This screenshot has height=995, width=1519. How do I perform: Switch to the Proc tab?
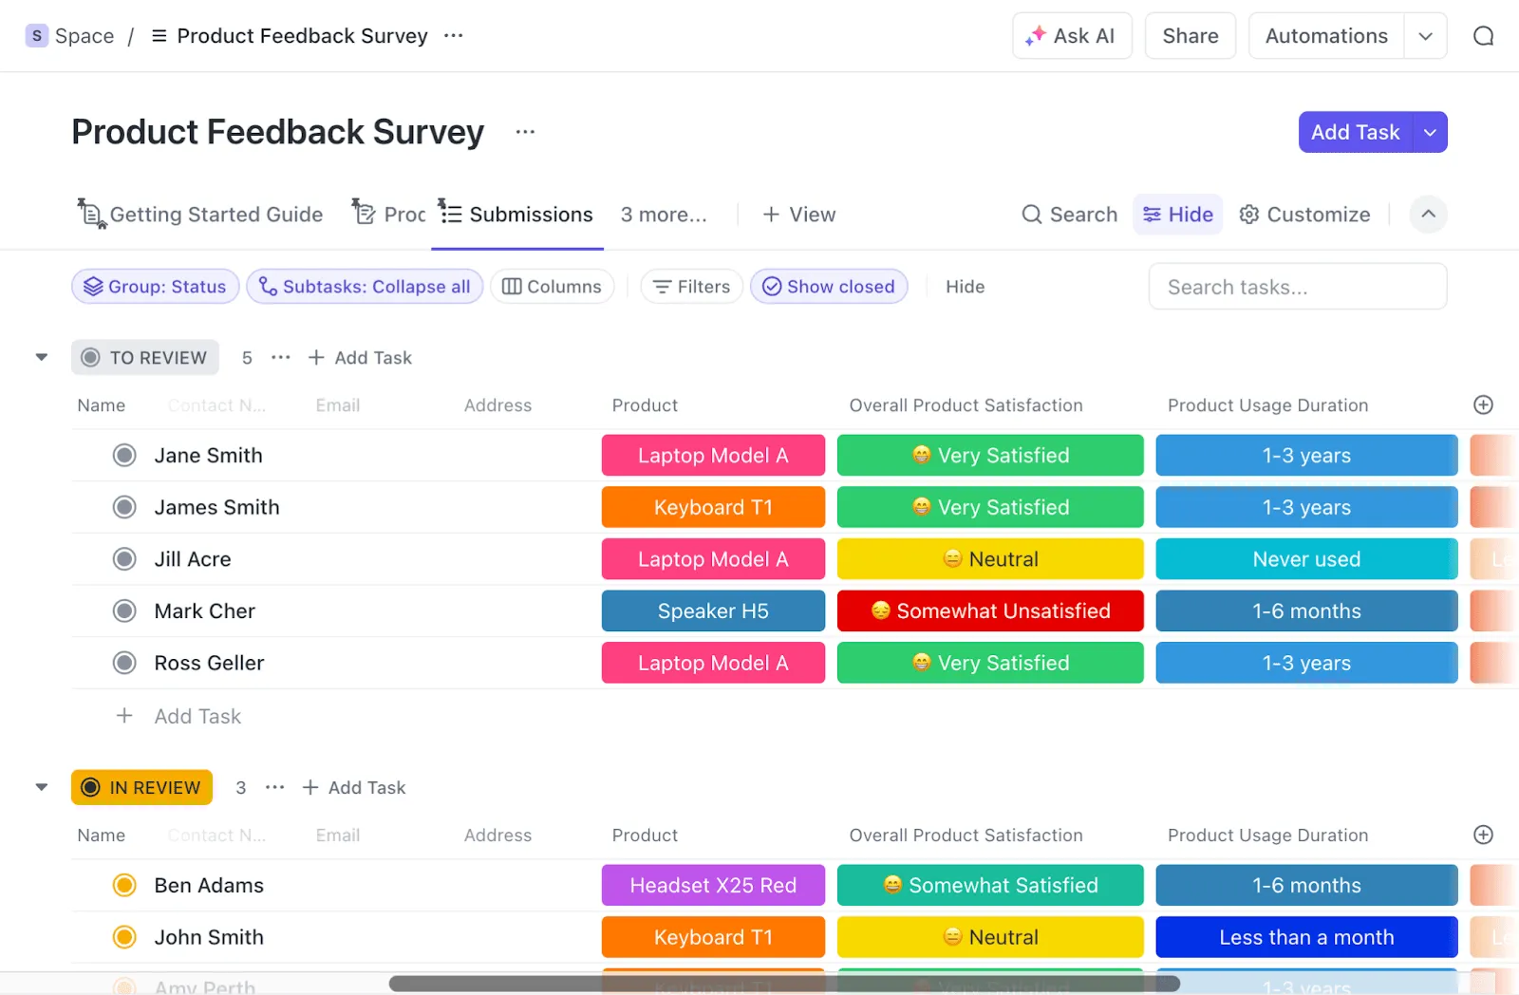(x=389, y=215)
